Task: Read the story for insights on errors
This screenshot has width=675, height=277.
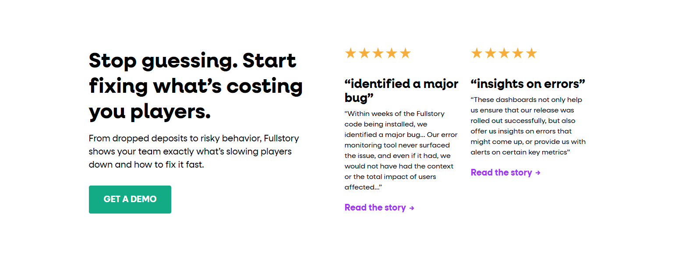Action: 501,172
